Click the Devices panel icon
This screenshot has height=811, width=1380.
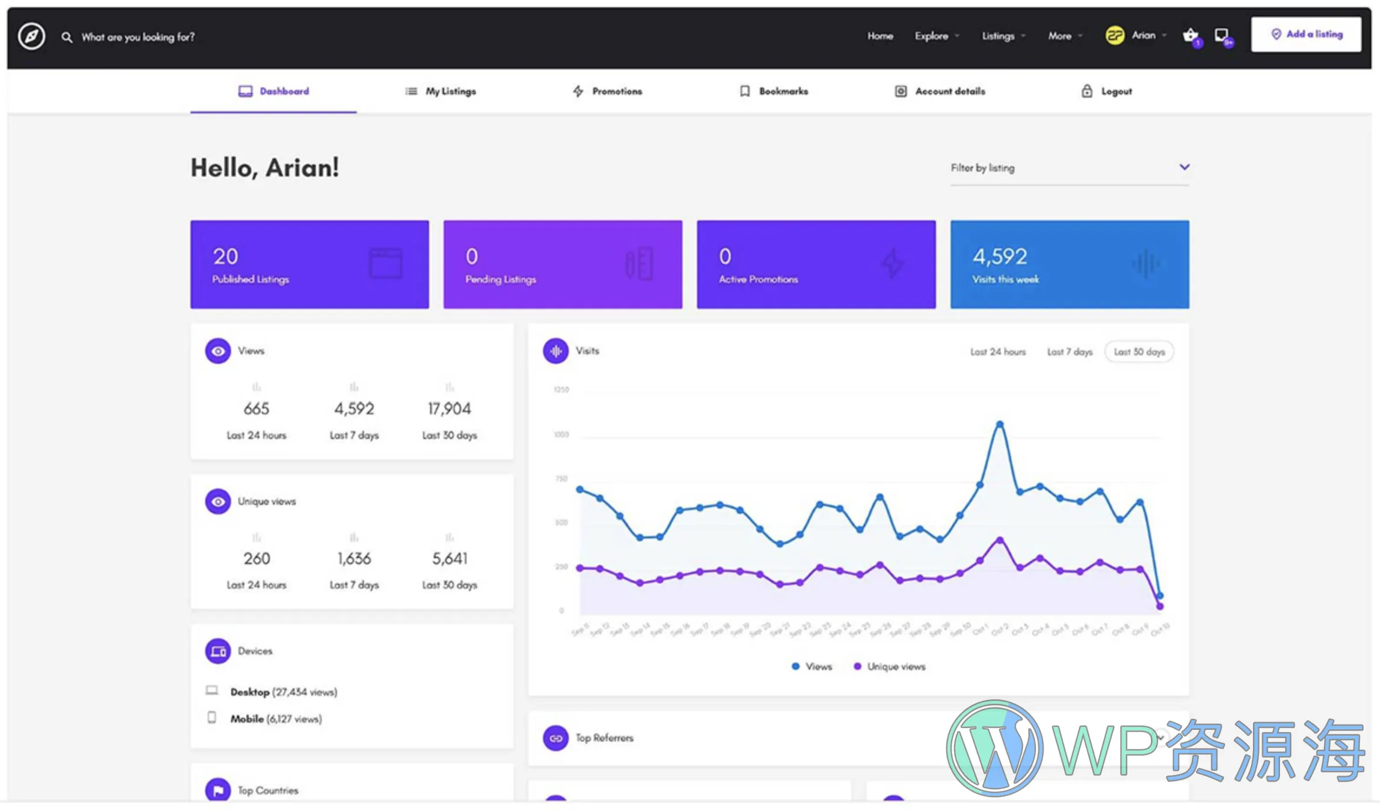point(218,652)
